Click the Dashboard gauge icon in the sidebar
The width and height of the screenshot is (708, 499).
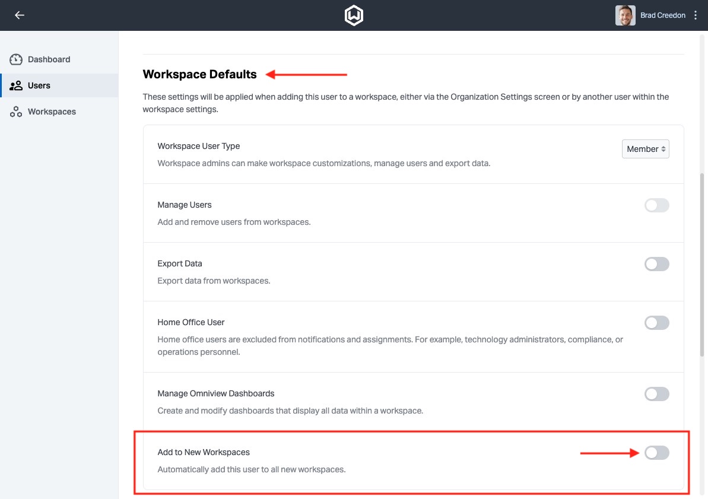pos(16,59)
